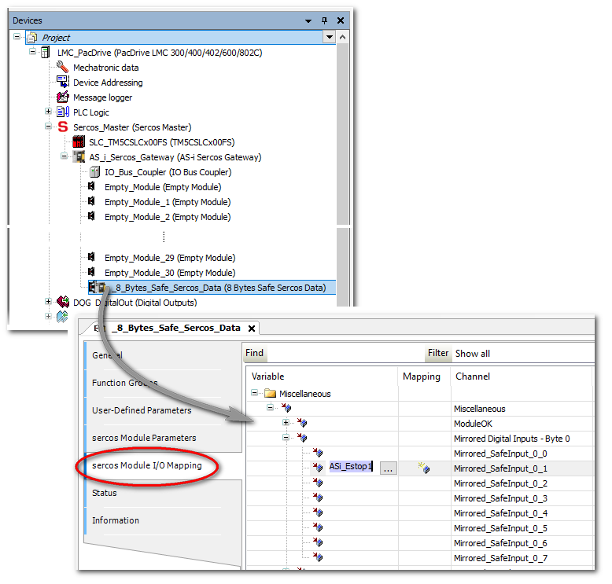Switch to User-Defined Parameters tab

tap(142, 410)
